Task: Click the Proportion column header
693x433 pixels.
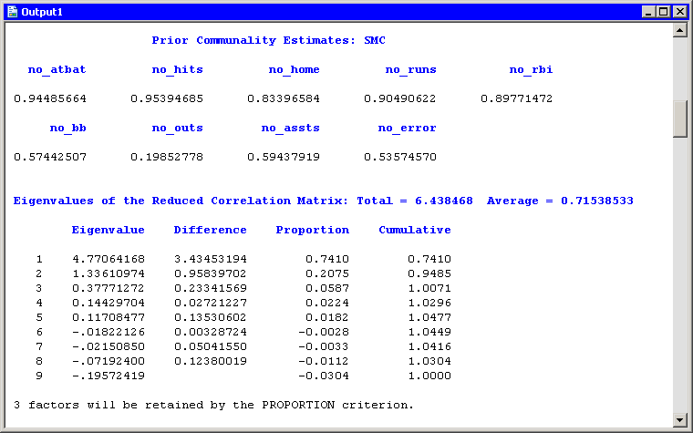Action: click(313, 230)
